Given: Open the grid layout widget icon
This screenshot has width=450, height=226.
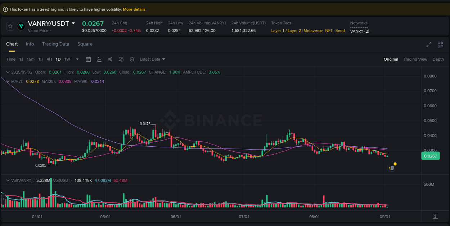Looking at the screenshot, I should coord(440,44).
